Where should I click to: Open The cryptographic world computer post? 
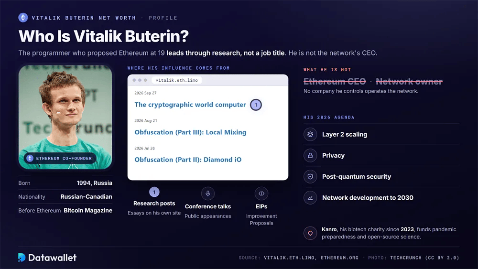[x=190, y=105]
